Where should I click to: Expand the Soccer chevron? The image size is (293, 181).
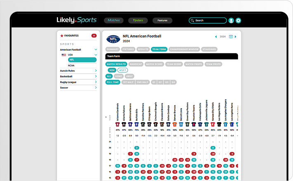(96, 88)
